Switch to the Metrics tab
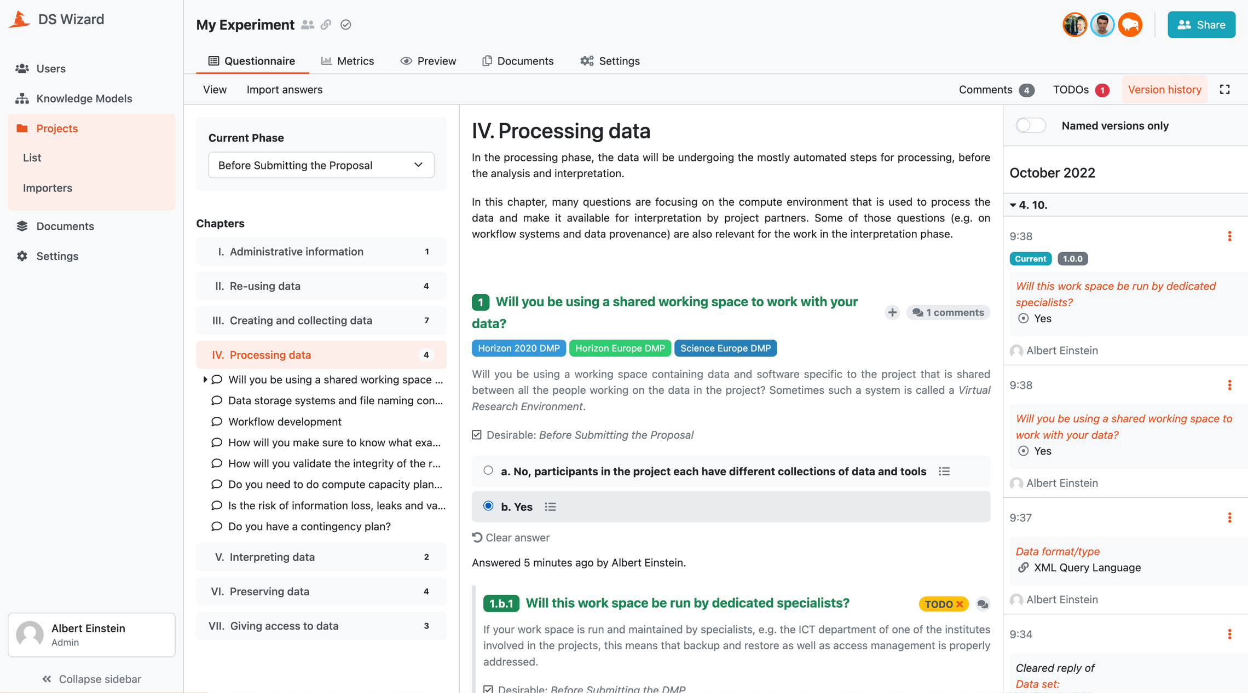The height and width of the screenshot is (693, 1248). point(348,61)
